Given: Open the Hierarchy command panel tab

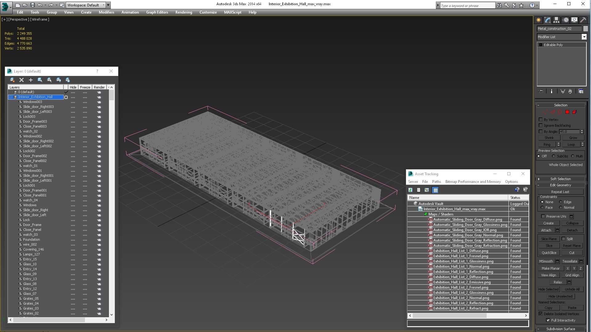Looking at the screenshot, I should tap(557, 20).
